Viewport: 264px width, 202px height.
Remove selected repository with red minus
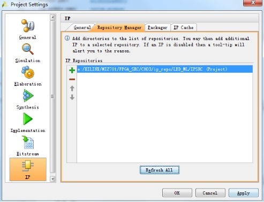72,79
